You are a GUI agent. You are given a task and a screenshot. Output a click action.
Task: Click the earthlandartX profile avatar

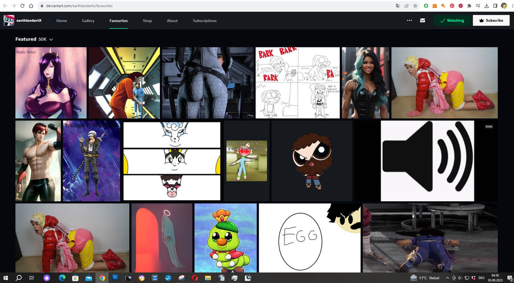[x=9, y=21]
